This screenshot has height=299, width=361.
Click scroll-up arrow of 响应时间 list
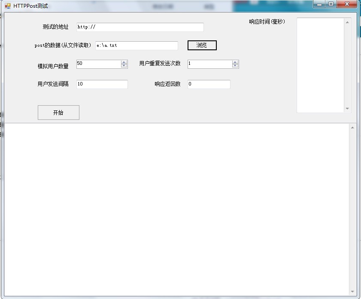[x=347, y=22]
